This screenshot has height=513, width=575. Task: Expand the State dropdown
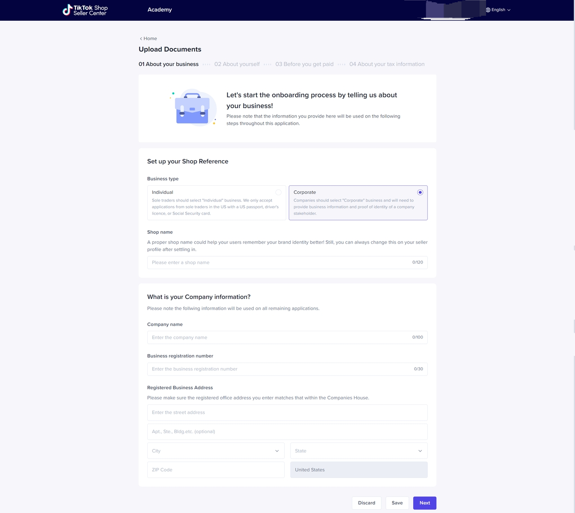(x=358, y=451)
